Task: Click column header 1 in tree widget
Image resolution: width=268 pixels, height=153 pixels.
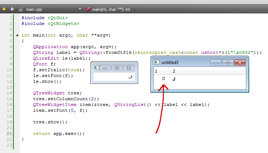Action: coord(161,71)
